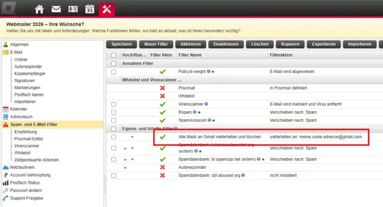Open Autoresponder under E-Mail in sidebar
The width and height of the screenshot is (383, 207).
pos(28,67)
